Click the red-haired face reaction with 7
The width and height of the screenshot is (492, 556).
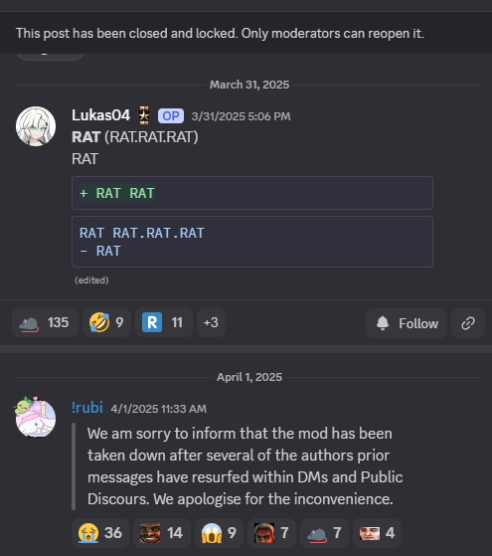point(271,533)
